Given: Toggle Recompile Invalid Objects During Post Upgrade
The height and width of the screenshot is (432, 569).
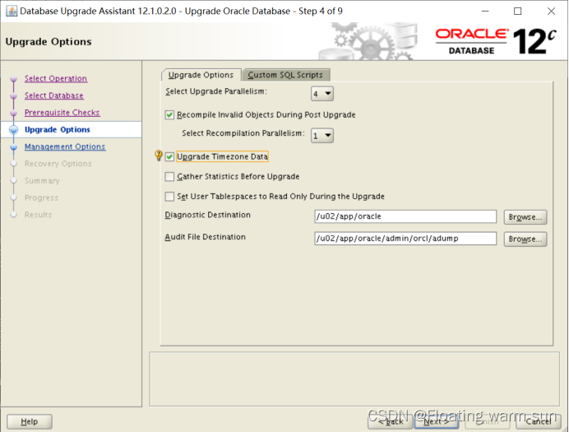Looking at the screenshot, I should click(169, 115).
